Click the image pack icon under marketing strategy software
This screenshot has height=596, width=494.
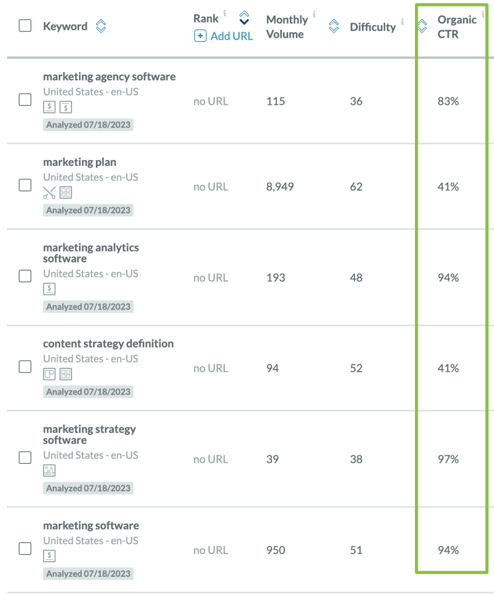49,471
